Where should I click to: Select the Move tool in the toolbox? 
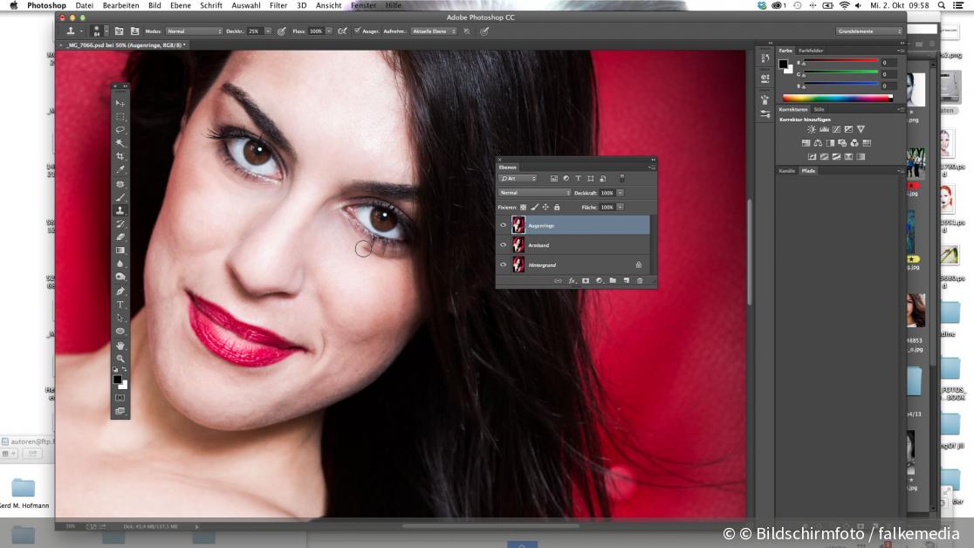[x=120, y=102]
